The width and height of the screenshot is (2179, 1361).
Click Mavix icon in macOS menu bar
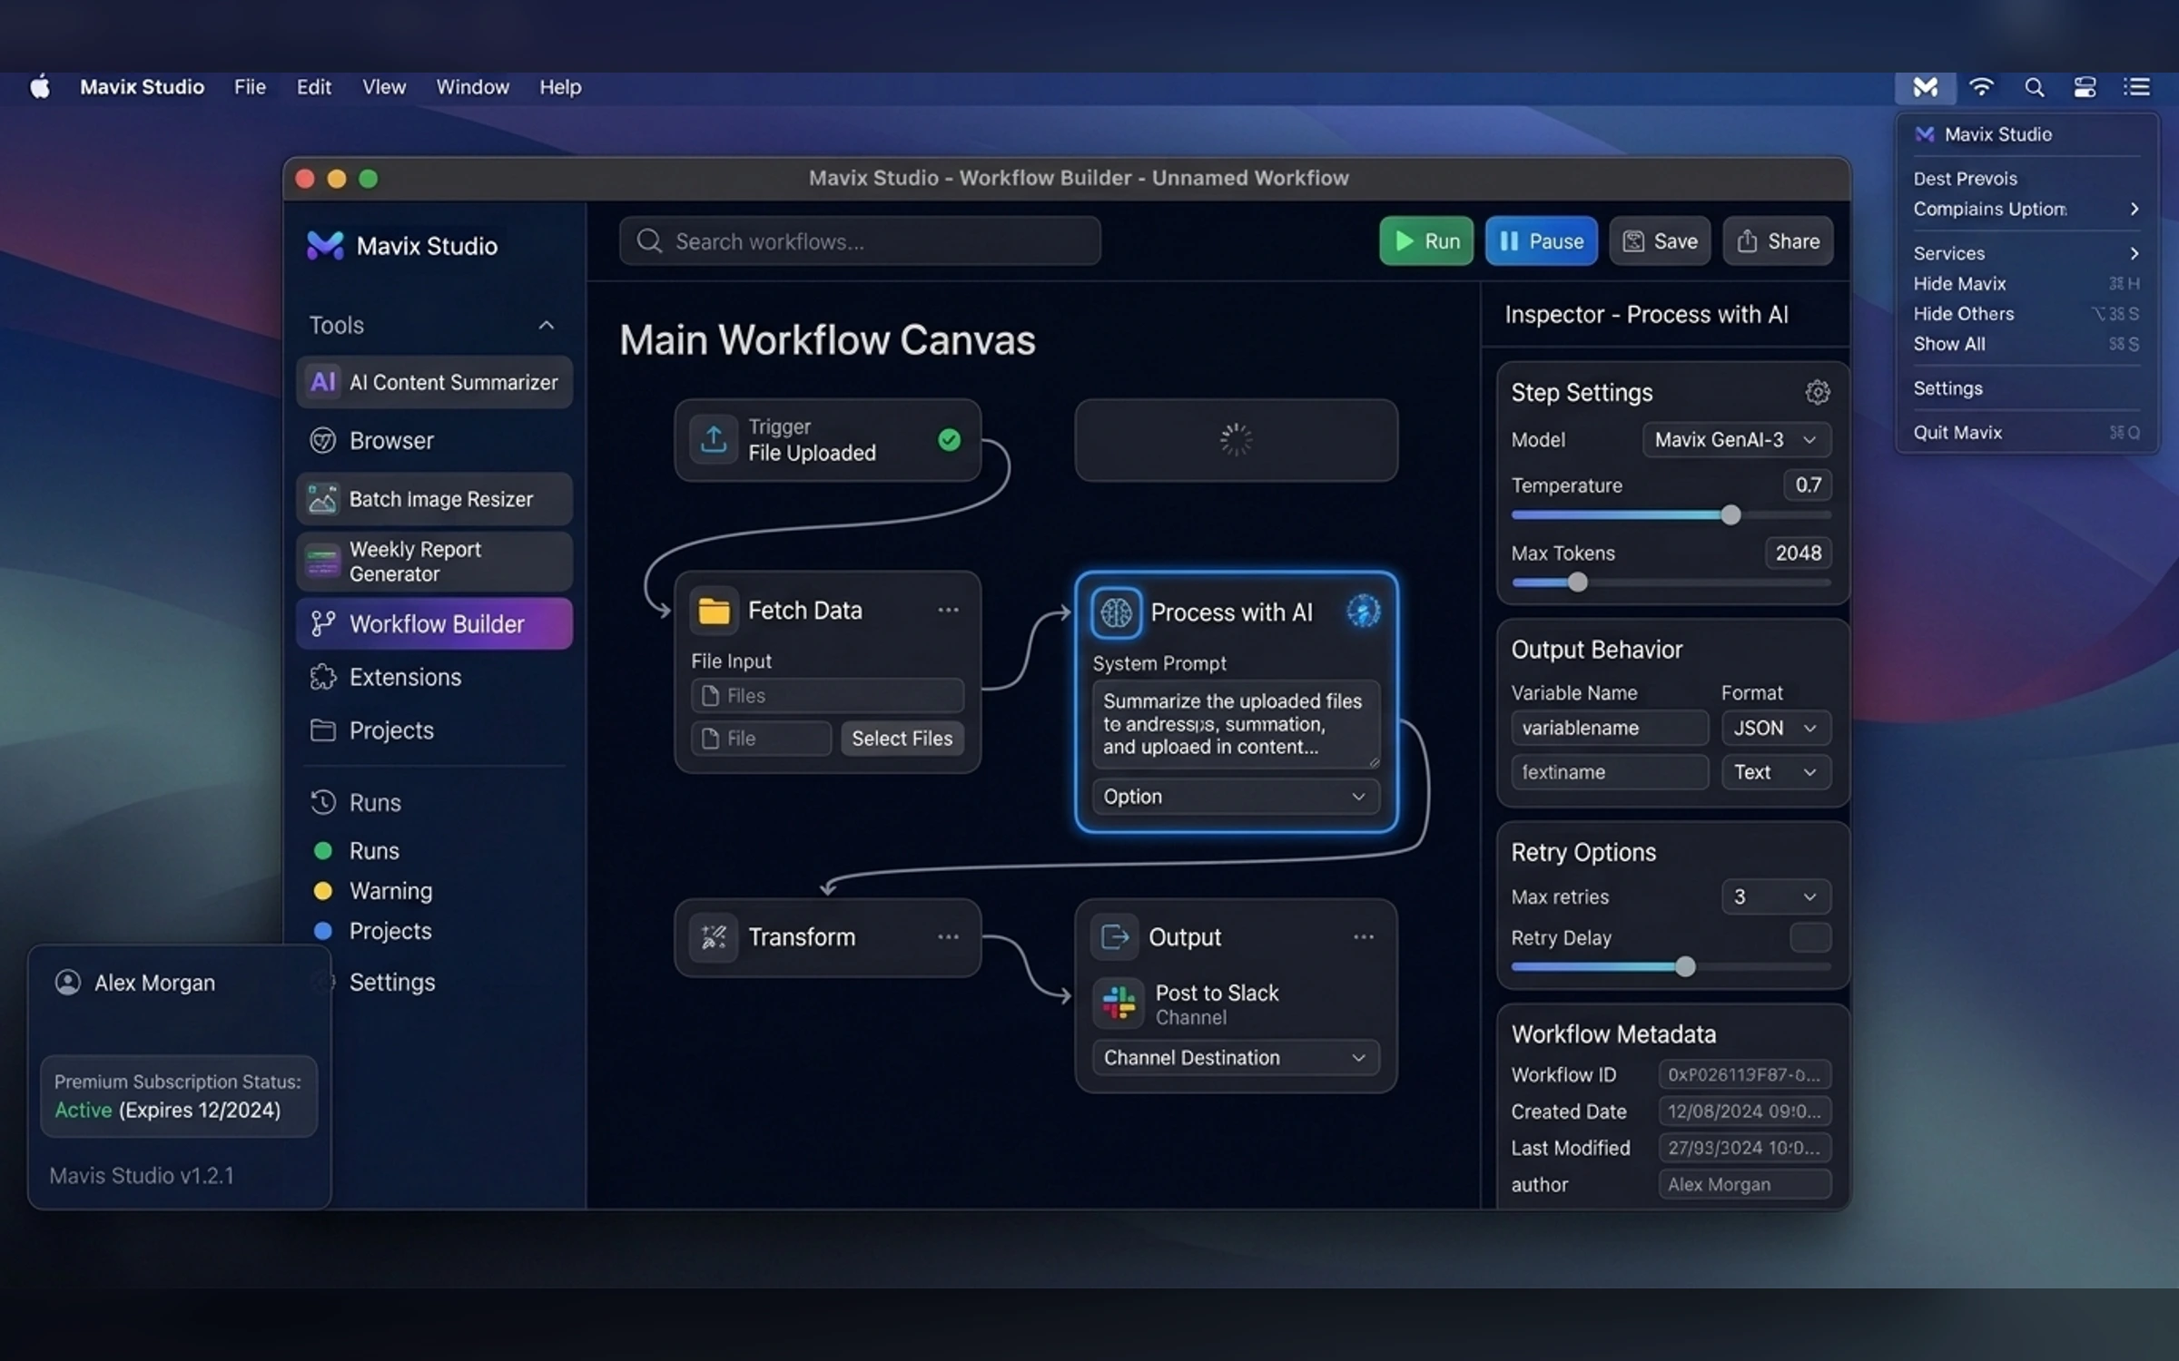1925,87
